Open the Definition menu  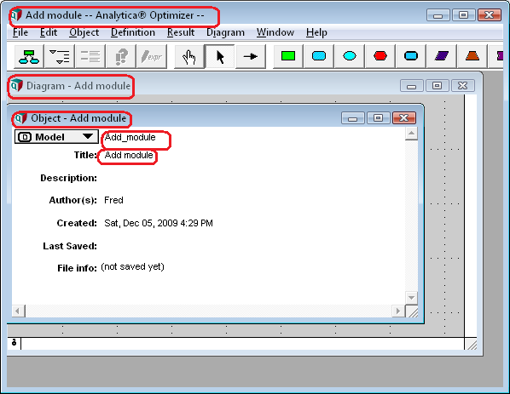coord(133,32)
